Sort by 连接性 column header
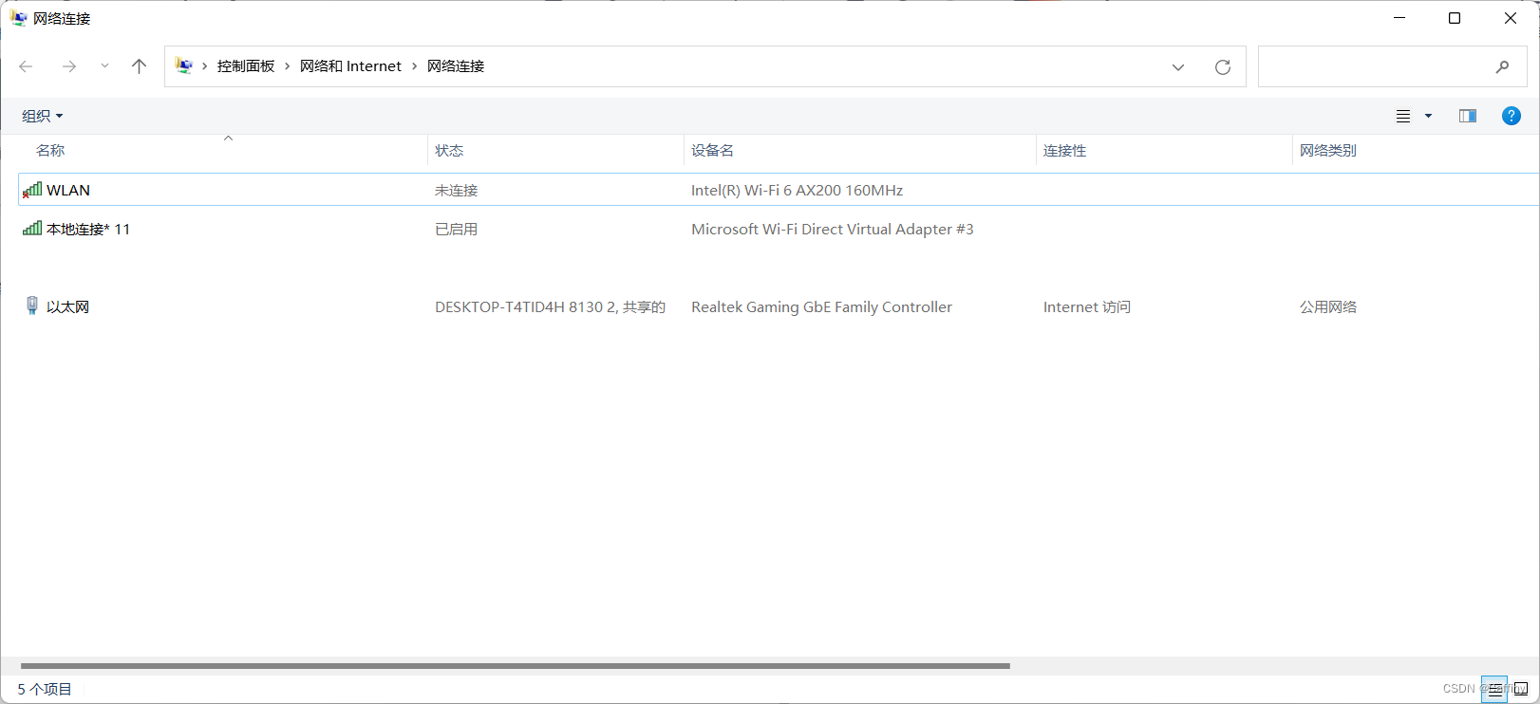Screen dimensions: 1540x704 coord(1064,151)
